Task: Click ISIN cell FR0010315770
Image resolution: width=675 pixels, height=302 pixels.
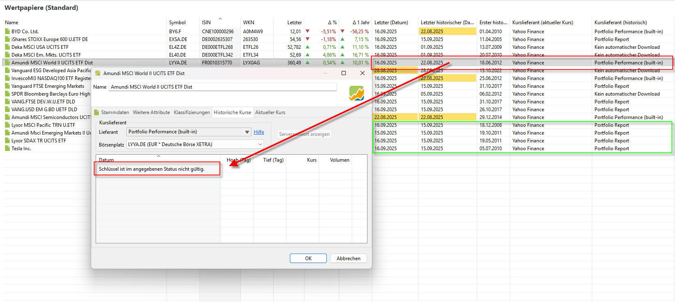Action: (217, 63)
